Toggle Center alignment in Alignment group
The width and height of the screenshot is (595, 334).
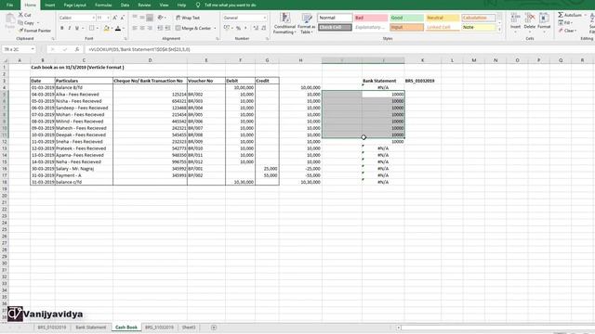pyautogui.click(x=142, y=28)
